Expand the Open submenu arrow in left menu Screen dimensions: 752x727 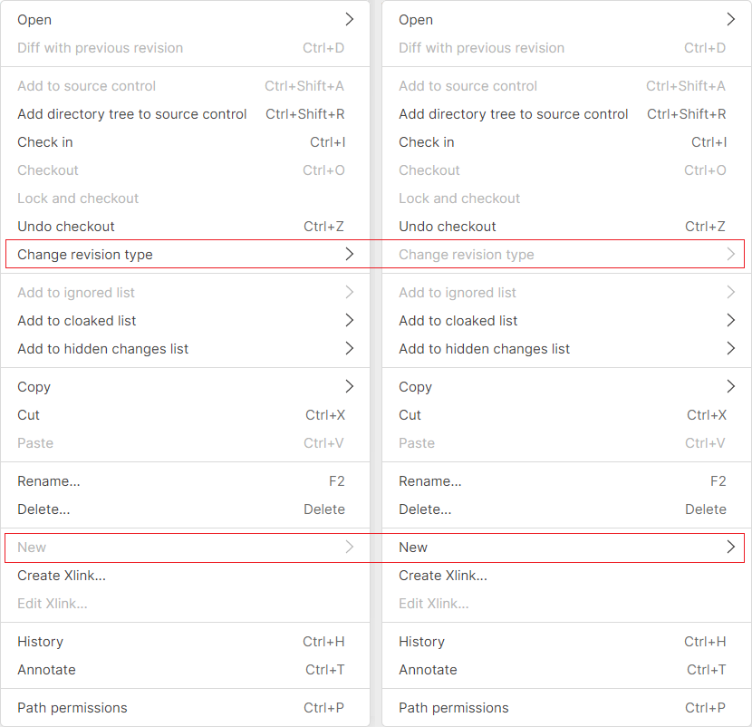point(350,19)
